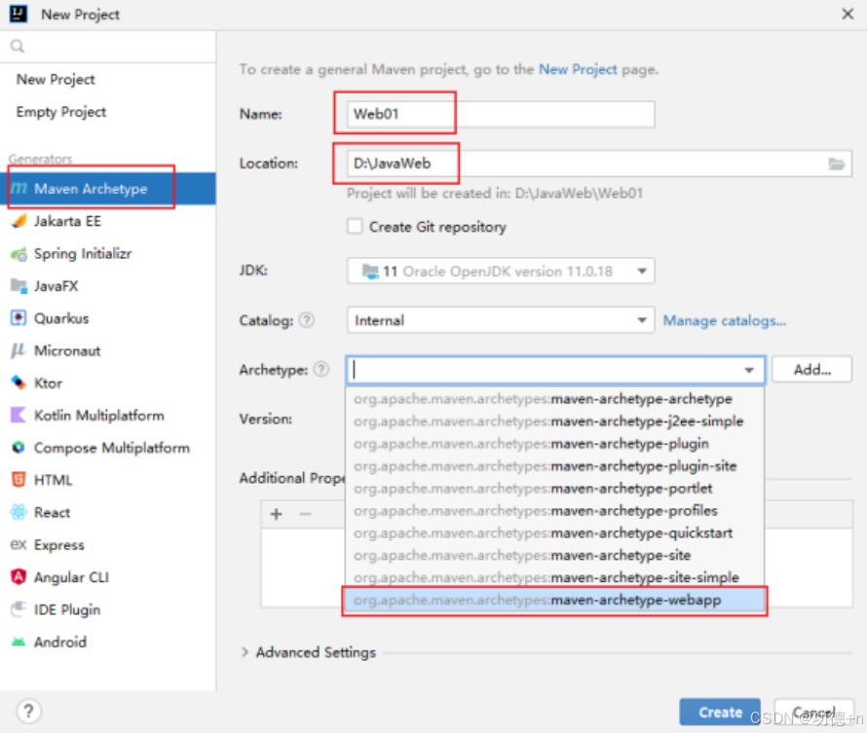867x733 pixels.
Task: Click the Spring Initializr leaf icon
Action: [19, 254]
